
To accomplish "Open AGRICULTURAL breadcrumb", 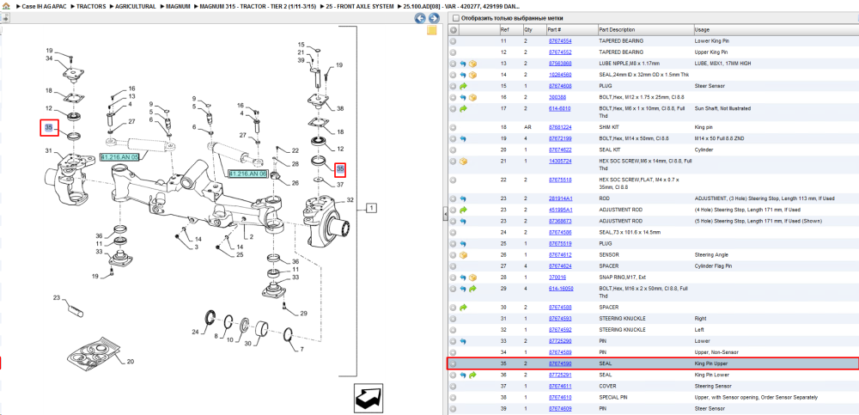I will pyautogui.click(x=136, y=6).
